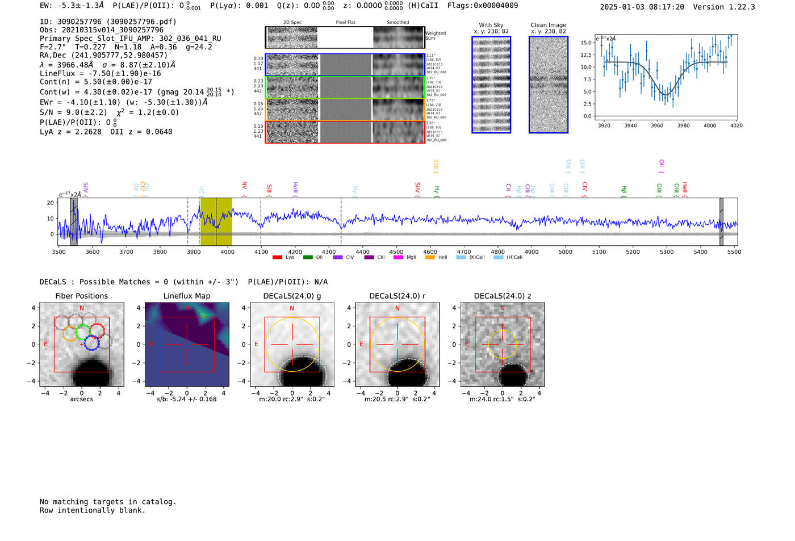Click the red SiII line marker
Viewport: 795px width, 541px height.
pyautogui.click(x=269, y=191)
